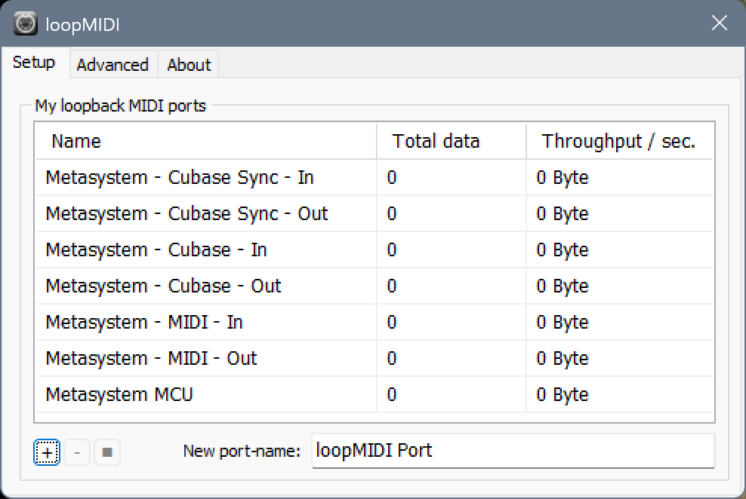Choose the Metasystem - MIDI - In port

click(144, 323)
